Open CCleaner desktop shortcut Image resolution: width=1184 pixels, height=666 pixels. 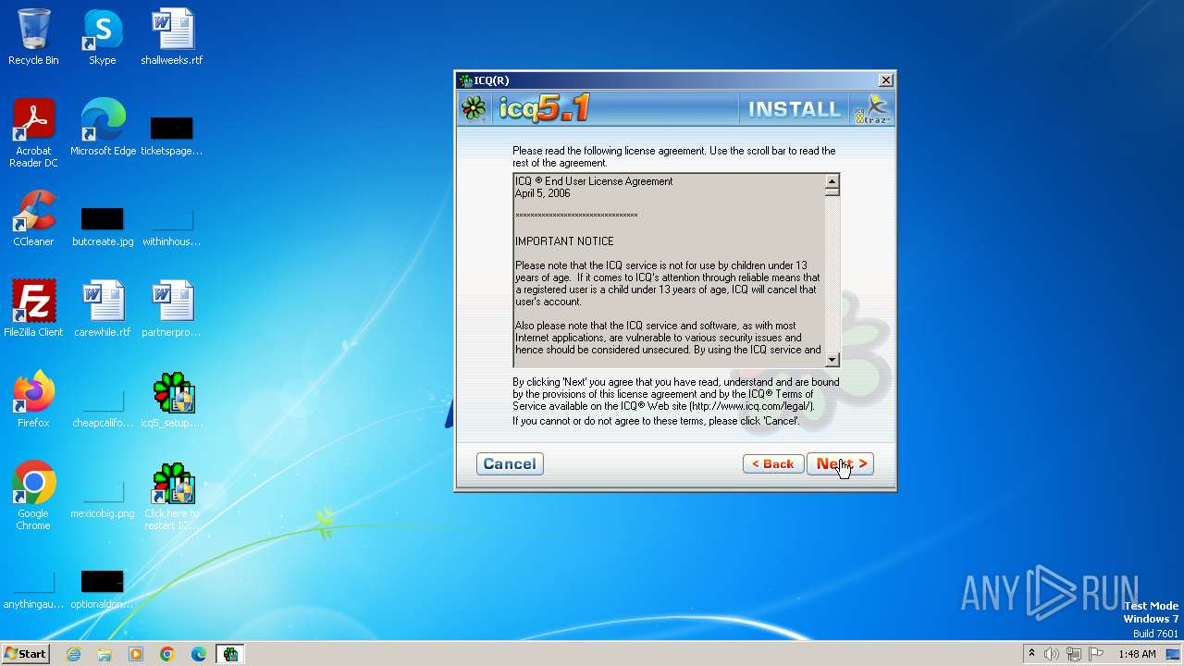(x=33, y=218)
